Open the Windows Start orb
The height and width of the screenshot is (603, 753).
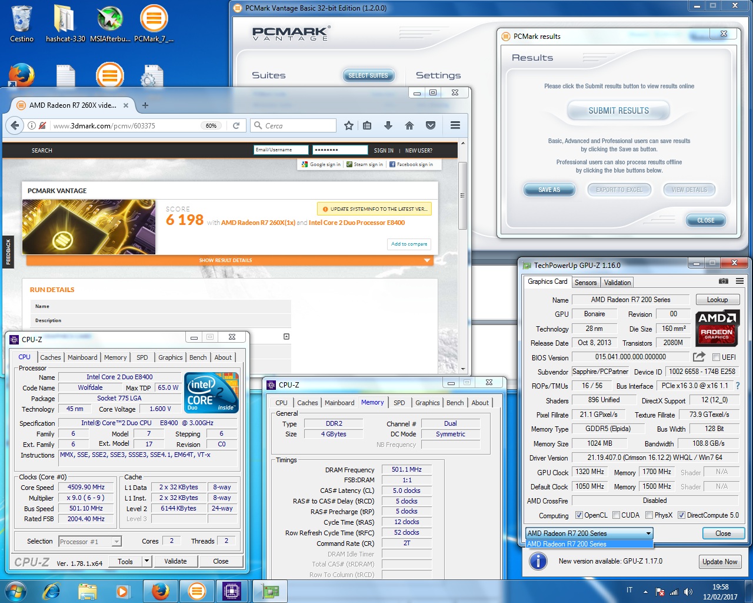pos(16,591)
